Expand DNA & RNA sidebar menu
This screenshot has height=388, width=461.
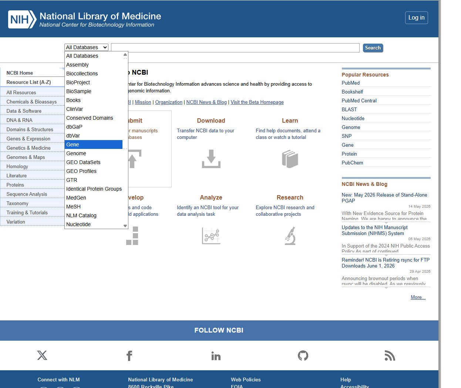(x=32, y=120)
